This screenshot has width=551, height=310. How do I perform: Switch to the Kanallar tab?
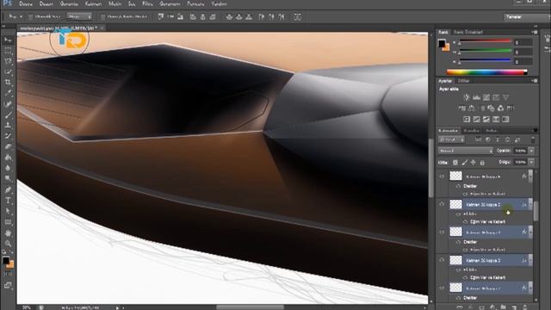[x=472, y=130]
